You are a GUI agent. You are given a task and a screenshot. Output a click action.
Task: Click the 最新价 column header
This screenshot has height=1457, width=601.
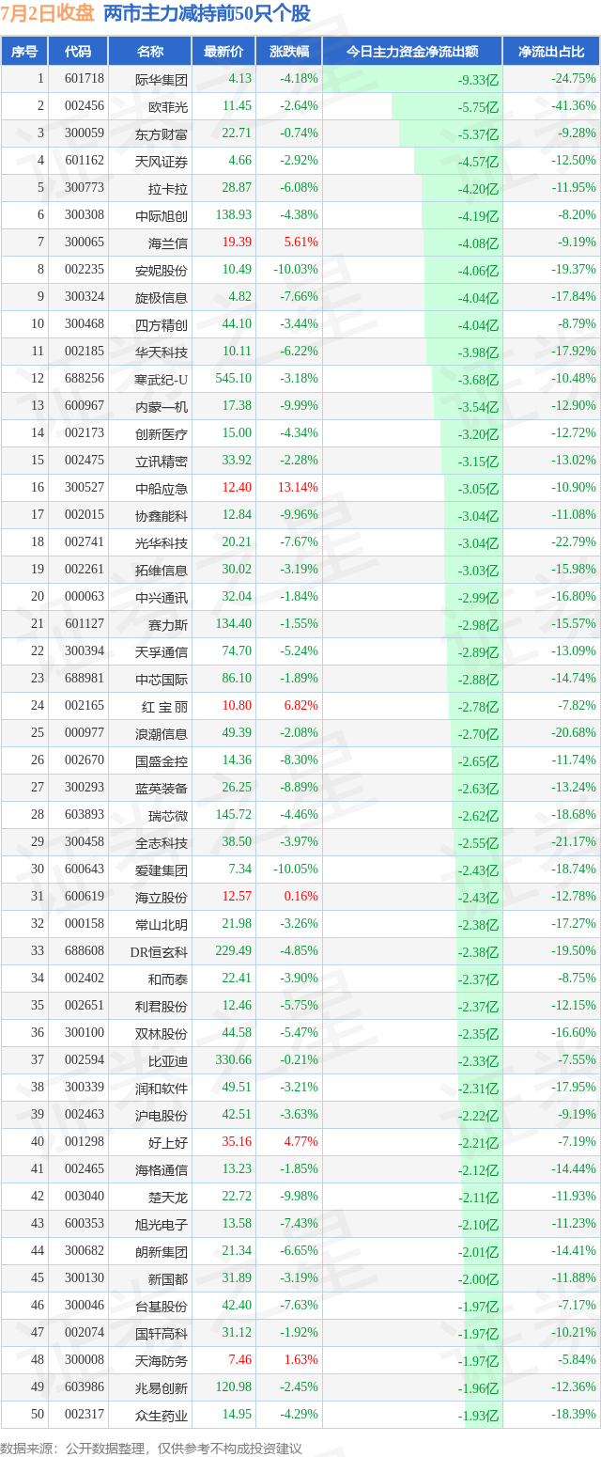223,52
